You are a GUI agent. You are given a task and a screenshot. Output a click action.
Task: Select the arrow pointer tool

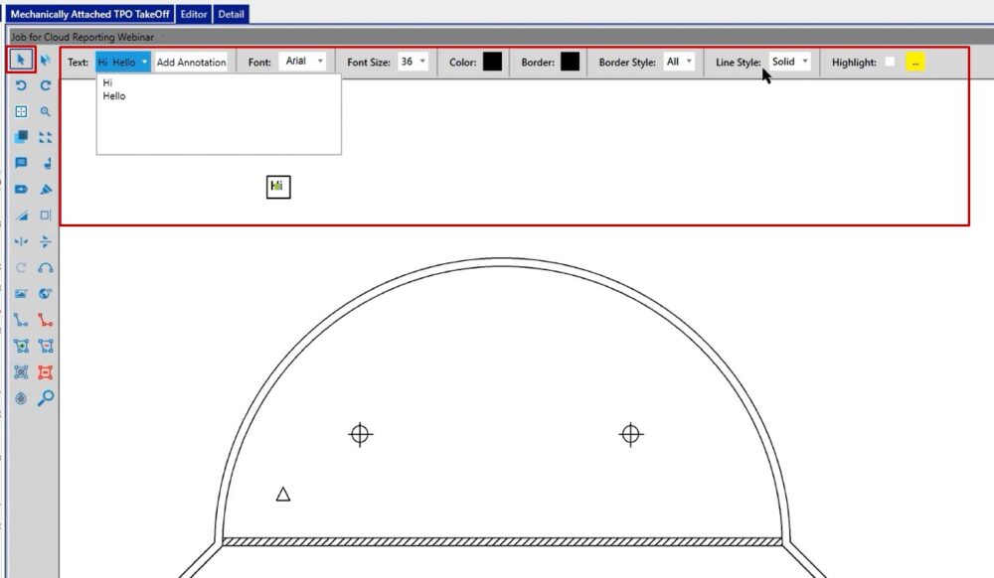[x=21, y=61]
